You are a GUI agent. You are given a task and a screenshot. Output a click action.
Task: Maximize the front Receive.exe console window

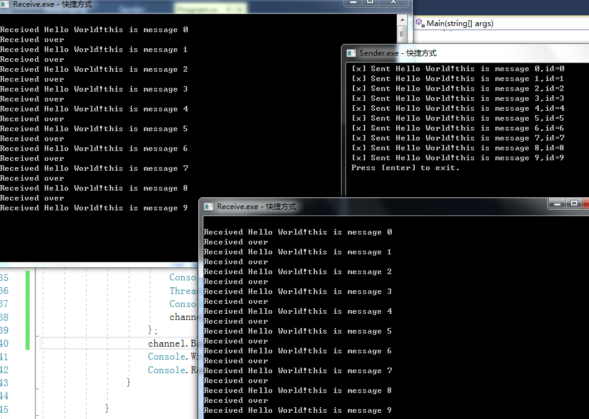574,204
